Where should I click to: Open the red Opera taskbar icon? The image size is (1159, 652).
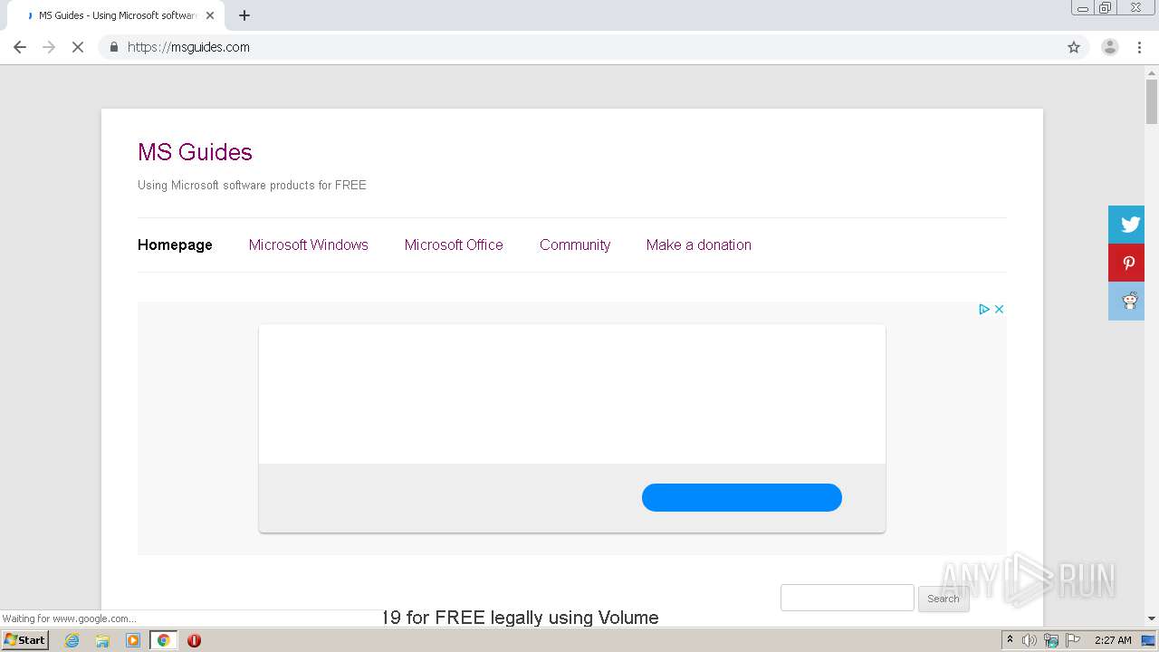click(194, 640)
